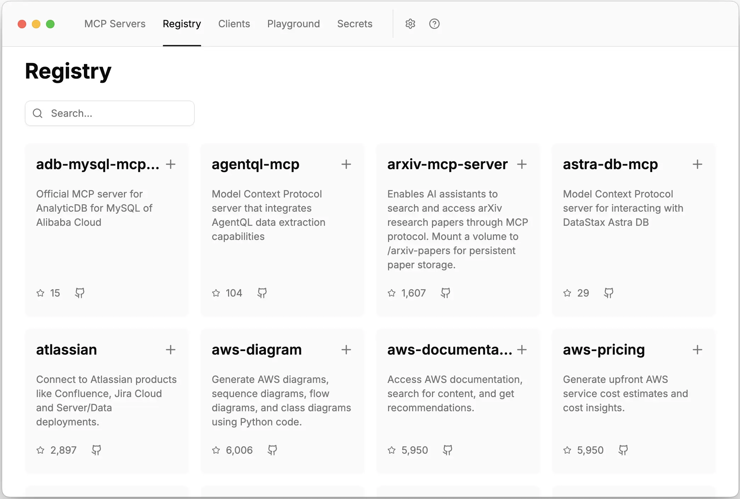Add the aws-pricing server with plus button
The width and height of the screenshot is (740, 499).
click(x=698, y=350)
